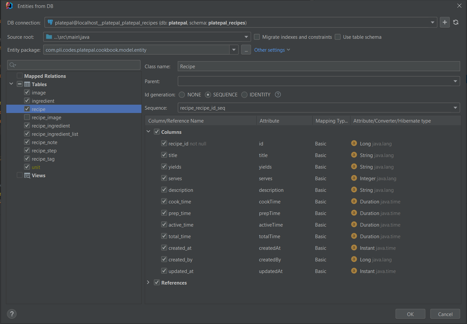
Task: Check the recipe_image table
Action: (27, 117)
